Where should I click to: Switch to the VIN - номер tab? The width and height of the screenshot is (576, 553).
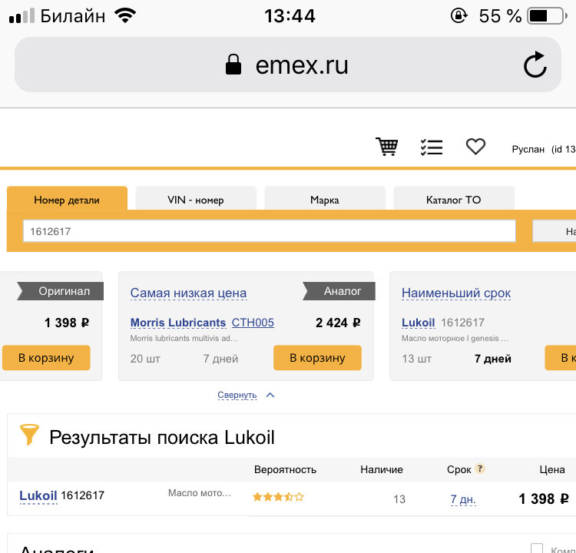(196, 198)
